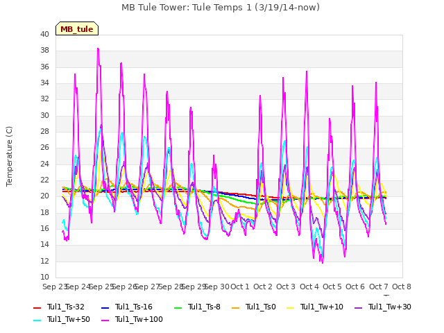The width and height of the screenshot is (444, 333).
Task: Click the orange Tul1_Ts0 legend swatch
Action: [236, 307]
